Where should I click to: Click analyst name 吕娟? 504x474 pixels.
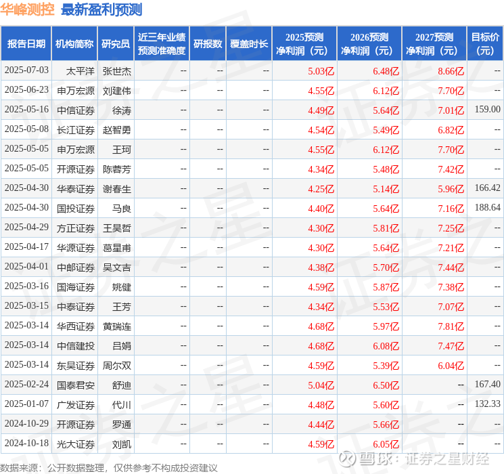[122, 346]
